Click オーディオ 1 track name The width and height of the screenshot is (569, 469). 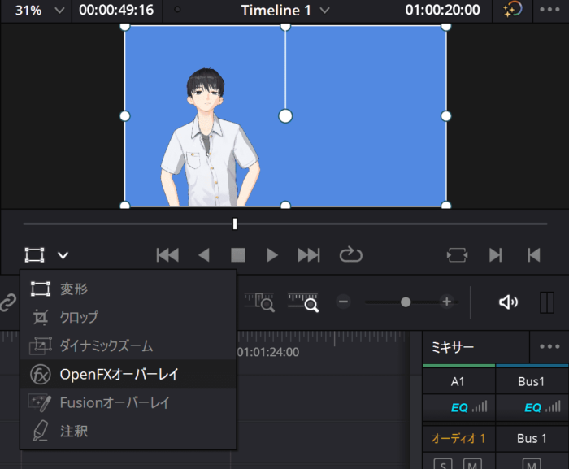(458, 438)
